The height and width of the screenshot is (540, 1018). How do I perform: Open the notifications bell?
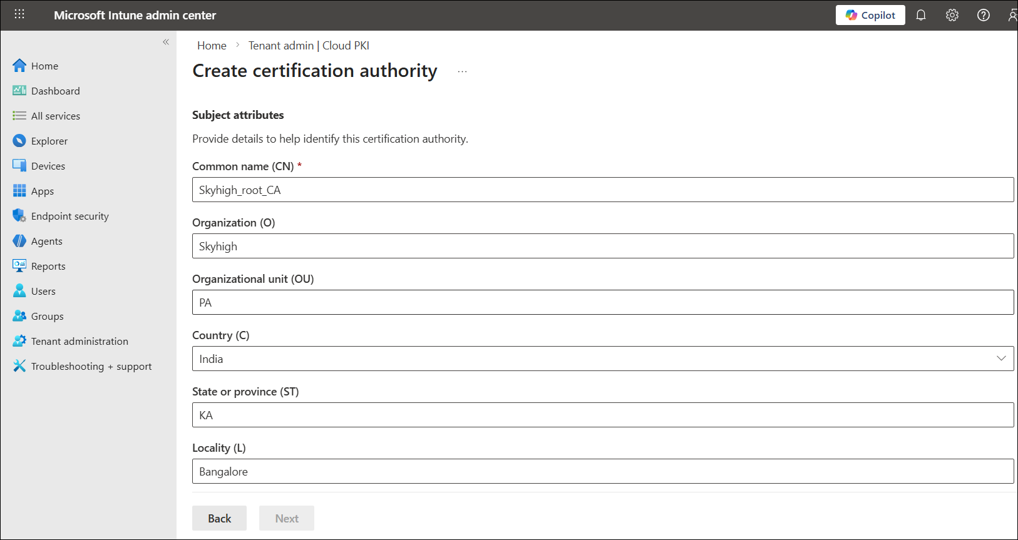[x=921, y=15]
